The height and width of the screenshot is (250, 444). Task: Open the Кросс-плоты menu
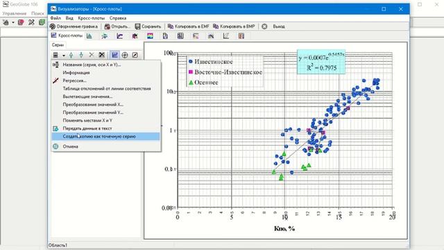tap(91, 18)
